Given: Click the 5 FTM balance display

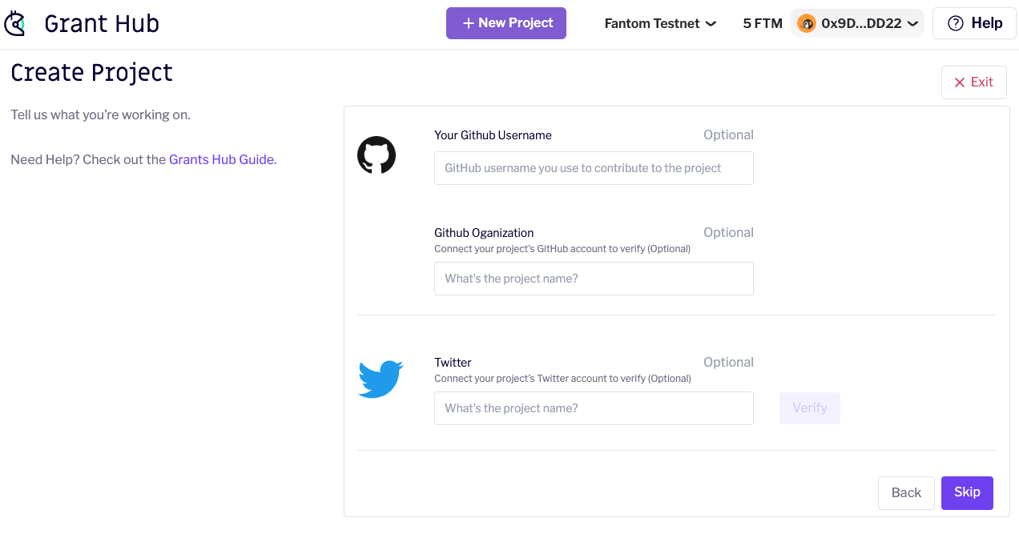Looking at the screenshot, I should pos(762,23).
